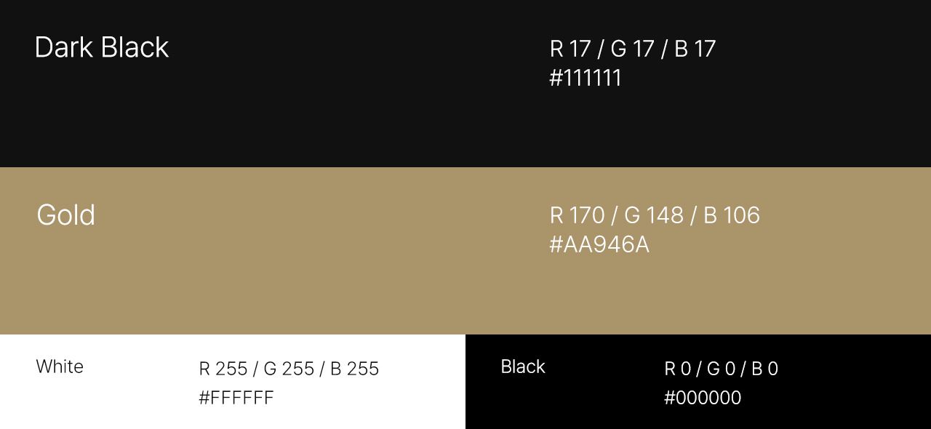931x429 pixels.
Task: Click the R 0 / G 0 / B 0 text
Action: tap(721, 369)
